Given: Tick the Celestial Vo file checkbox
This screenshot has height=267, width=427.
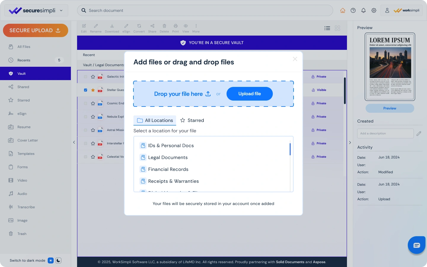Looking at the screenshot, I should 85,157.
